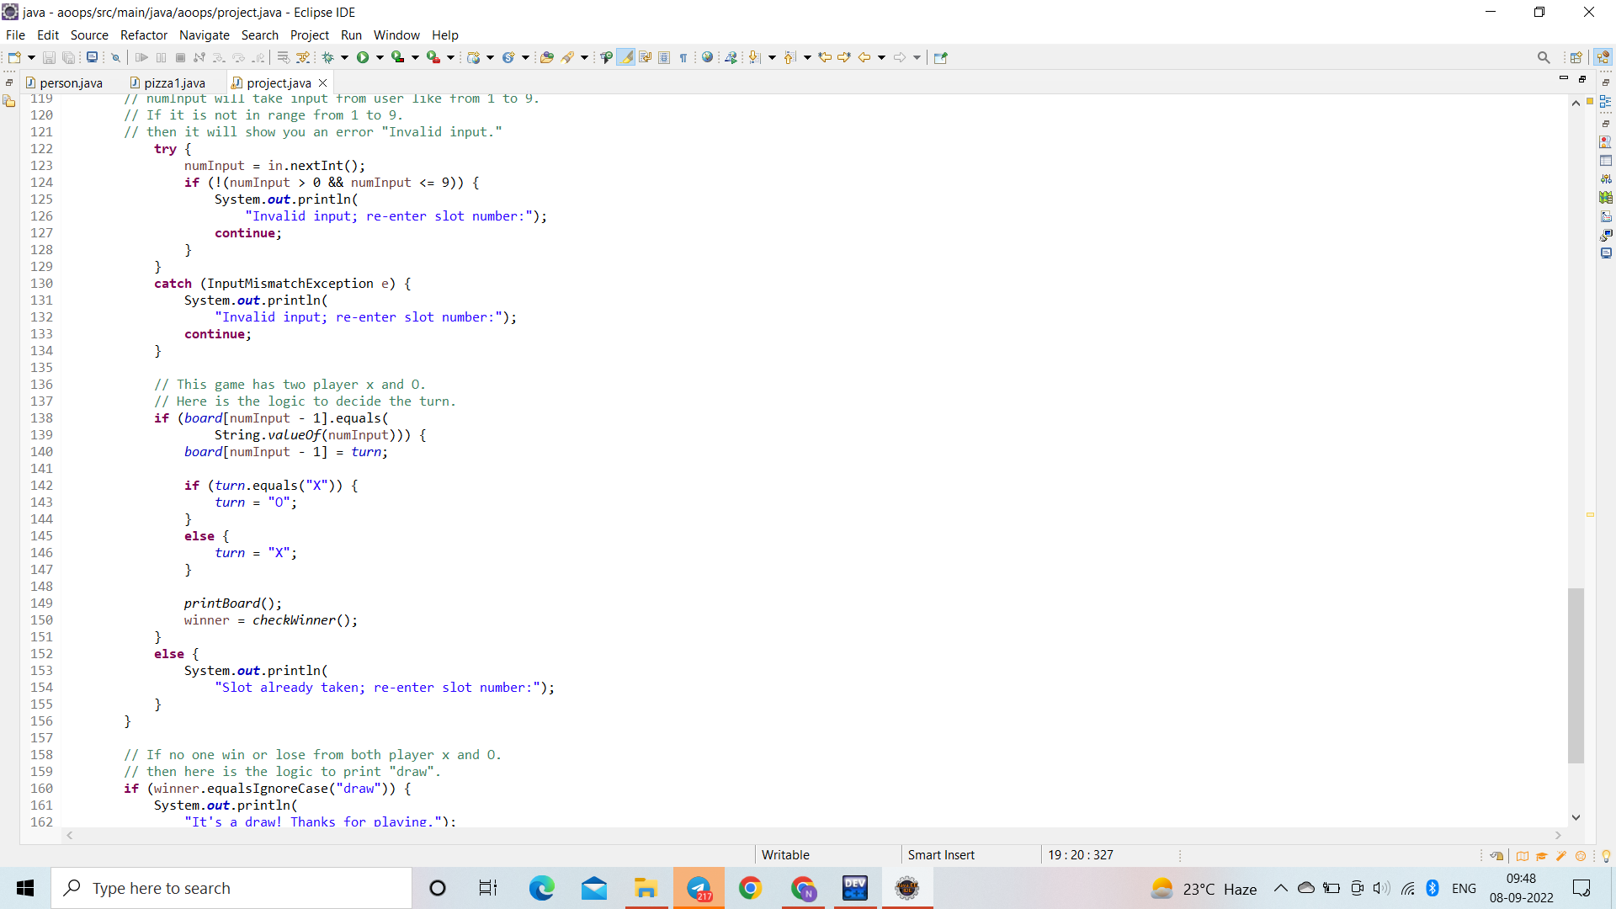Click Last Edit Location arrow icon
Screen dimensions: 1616x909
click(825, 57)
